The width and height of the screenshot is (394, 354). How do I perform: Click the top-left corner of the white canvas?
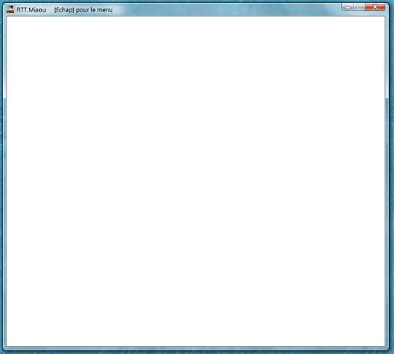(x=7, y=17)
